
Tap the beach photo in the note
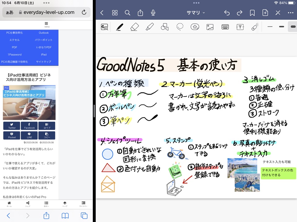[242, 167]
